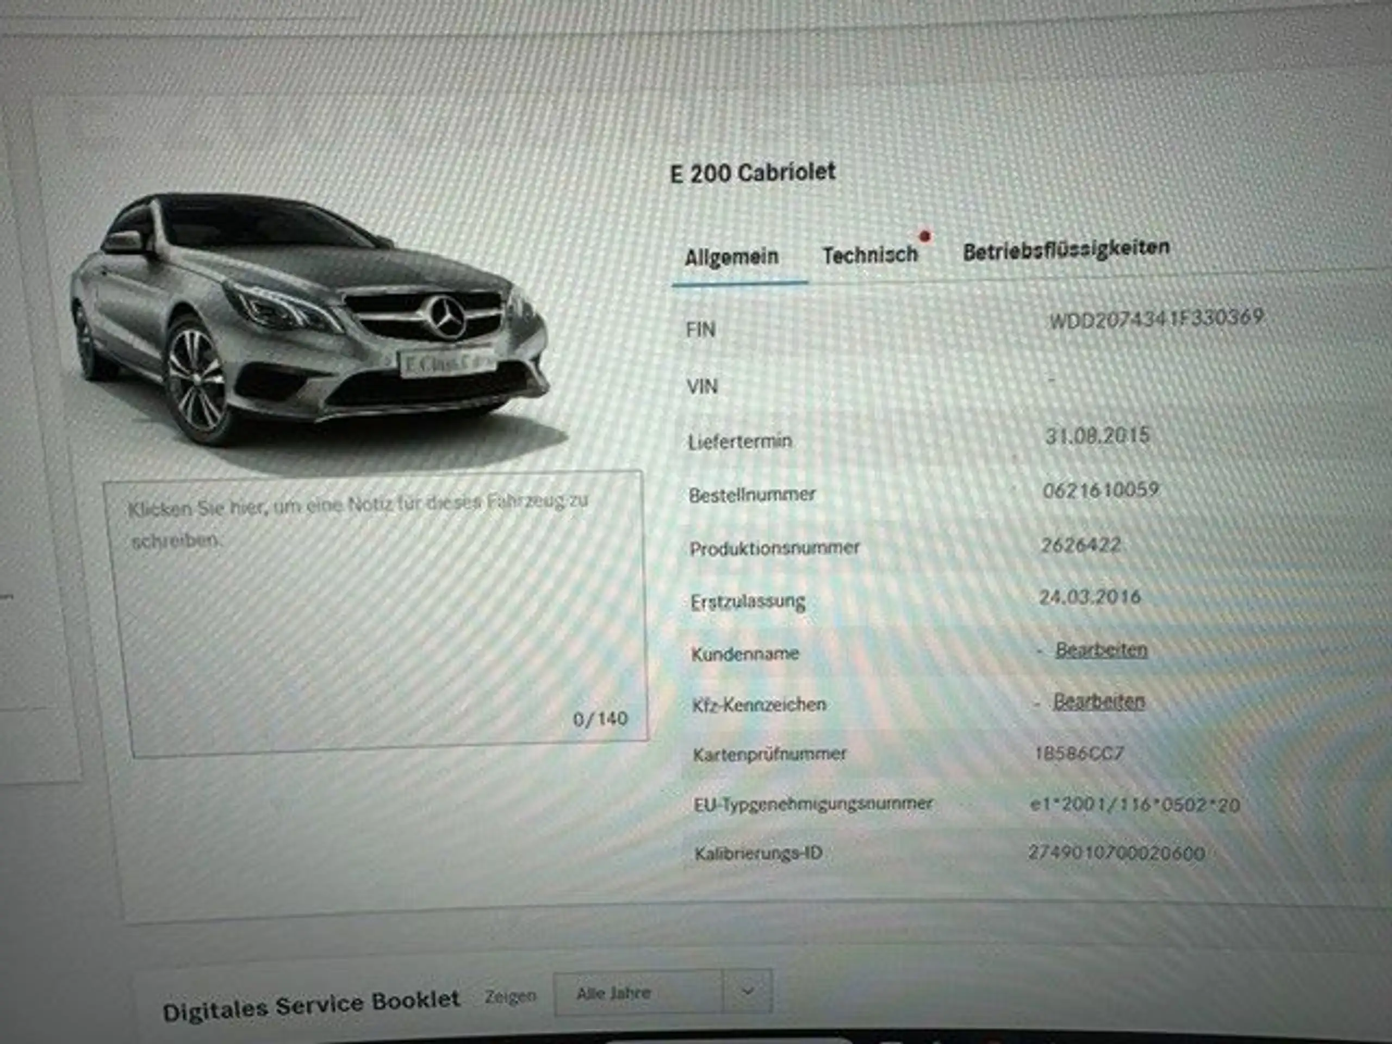The height and width of the screenshot is (1044, 1392).
Task: Click the E 200 Cabriolet heading
Action: coord(753,172)
